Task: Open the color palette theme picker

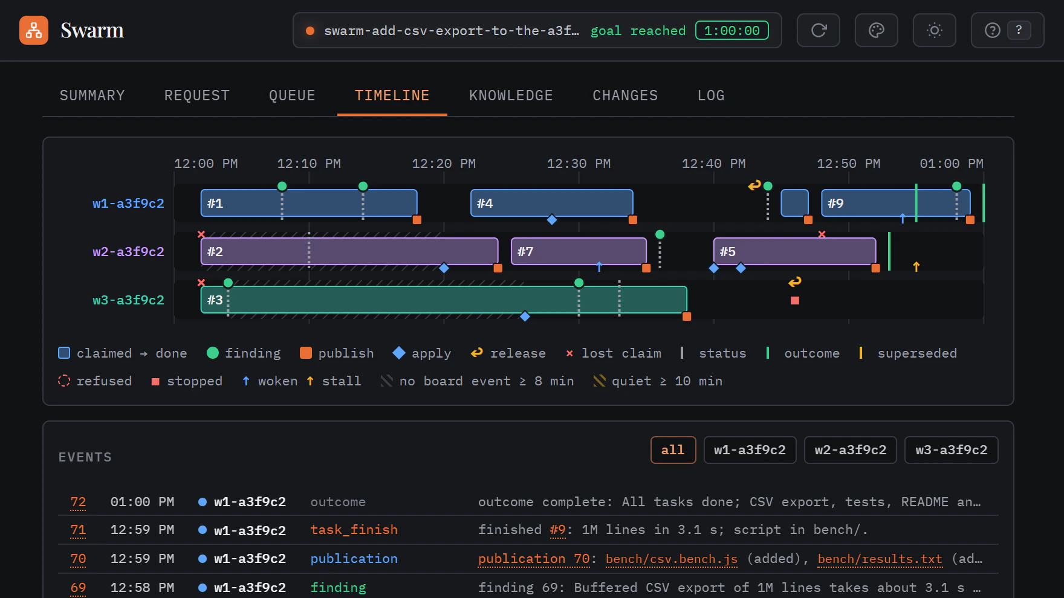Action: pos(877,30)
